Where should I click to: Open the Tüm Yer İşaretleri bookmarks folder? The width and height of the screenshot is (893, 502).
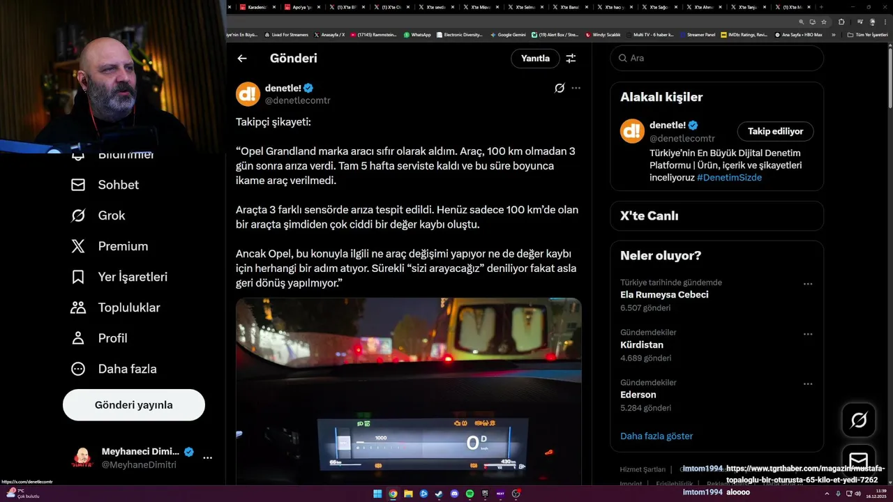point(868,35)
